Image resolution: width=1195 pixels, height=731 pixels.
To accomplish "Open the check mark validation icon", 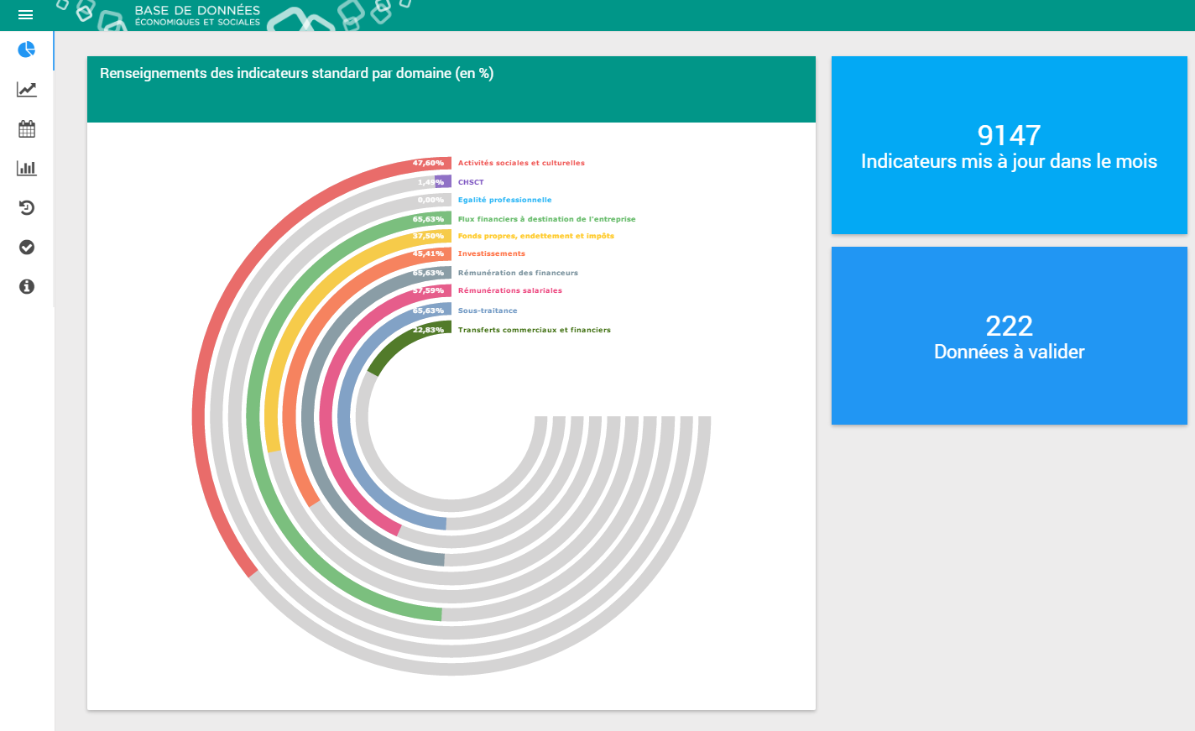I will 27,247.
